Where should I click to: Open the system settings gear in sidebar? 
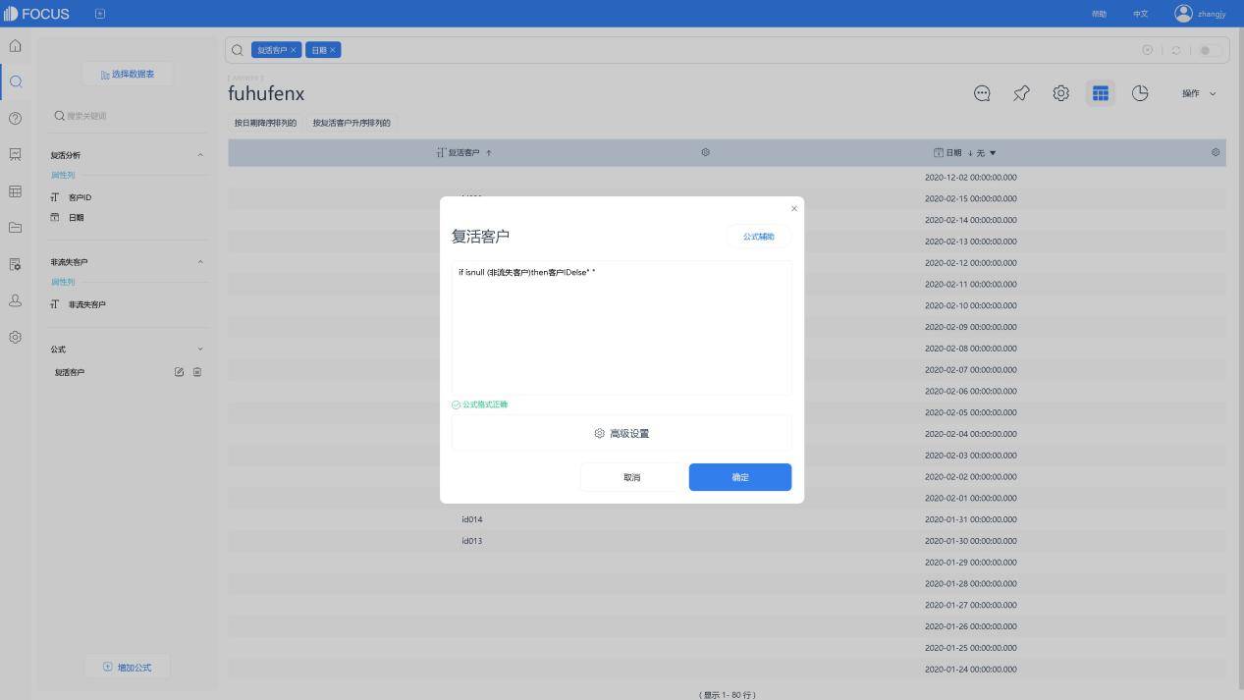point(15,337)
